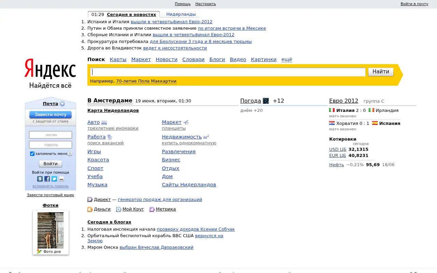Sign in using the Facebook icon
Viewport: 437px width, 273px height.
pyautogui.click(x=47, y=179)
